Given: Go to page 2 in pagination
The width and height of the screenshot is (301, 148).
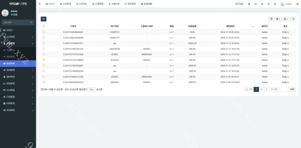Looking at the screenshot, I should click(x=261, y=89).
